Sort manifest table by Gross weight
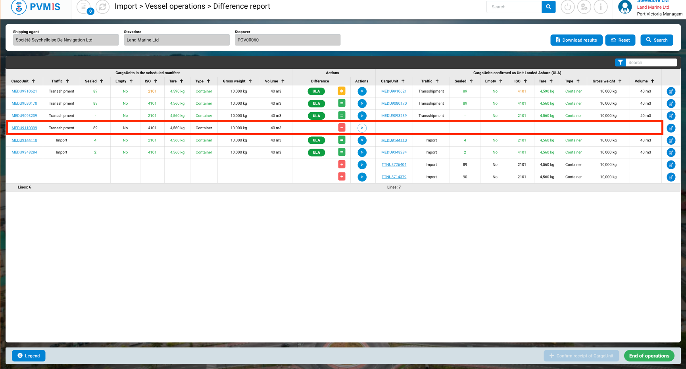The width and height of the screenshot is (686, 369). [237, 81]
